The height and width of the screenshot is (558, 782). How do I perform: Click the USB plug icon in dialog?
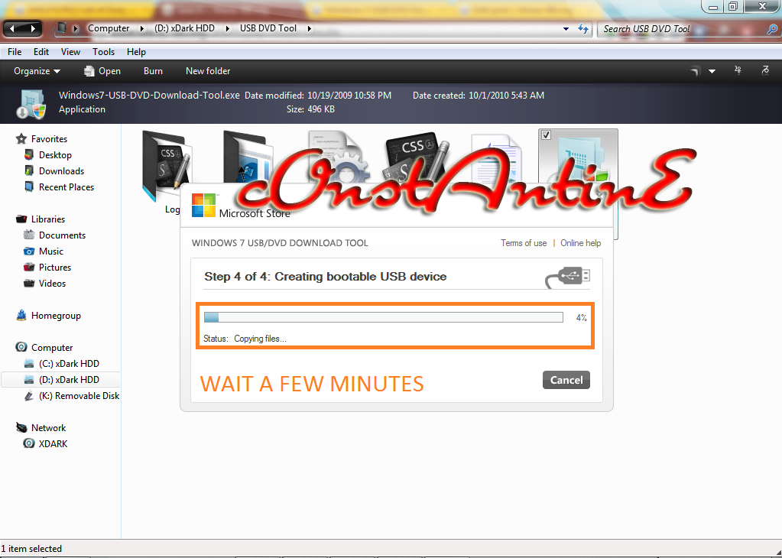[567, 277]
